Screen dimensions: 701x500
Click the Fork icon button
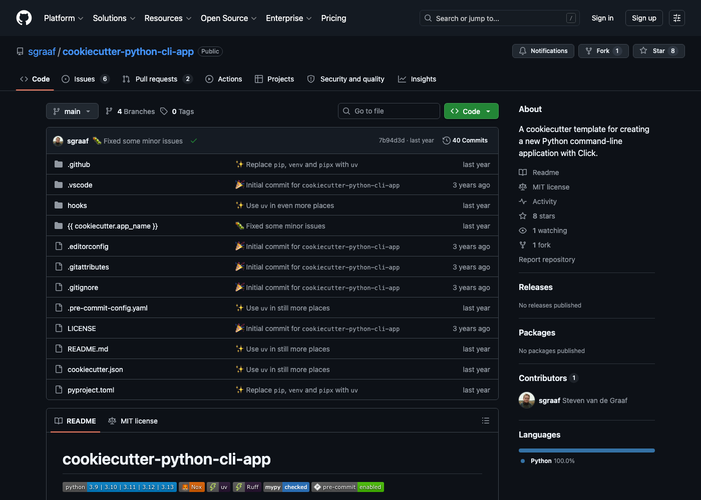tap(603, 51)
